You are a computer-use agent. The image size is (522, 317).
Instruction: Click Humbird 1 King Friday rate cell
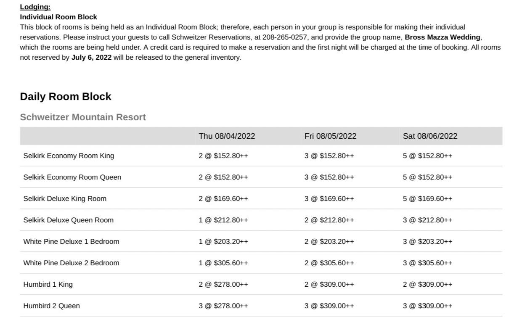(329, 285)
